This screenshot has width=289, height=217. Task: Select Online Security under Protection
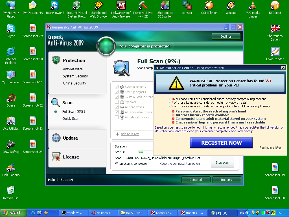pos(75,83)
